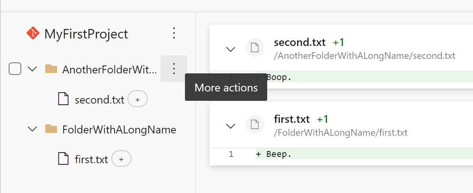This screenshot has width=473, height=193.
Task: Select second.txt in the file tree
Action: [100, 100]
